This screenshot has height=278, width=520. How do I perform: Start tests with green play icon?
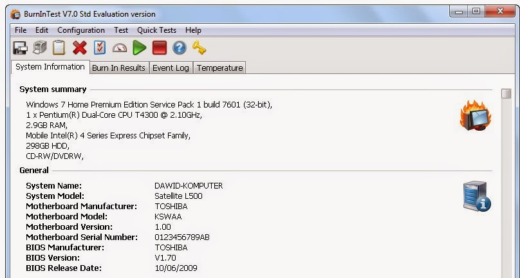click(x=139, y=48)
